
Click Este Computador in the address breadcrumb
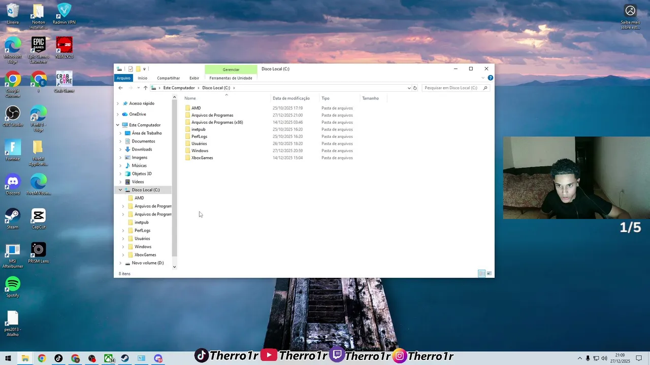179,88
